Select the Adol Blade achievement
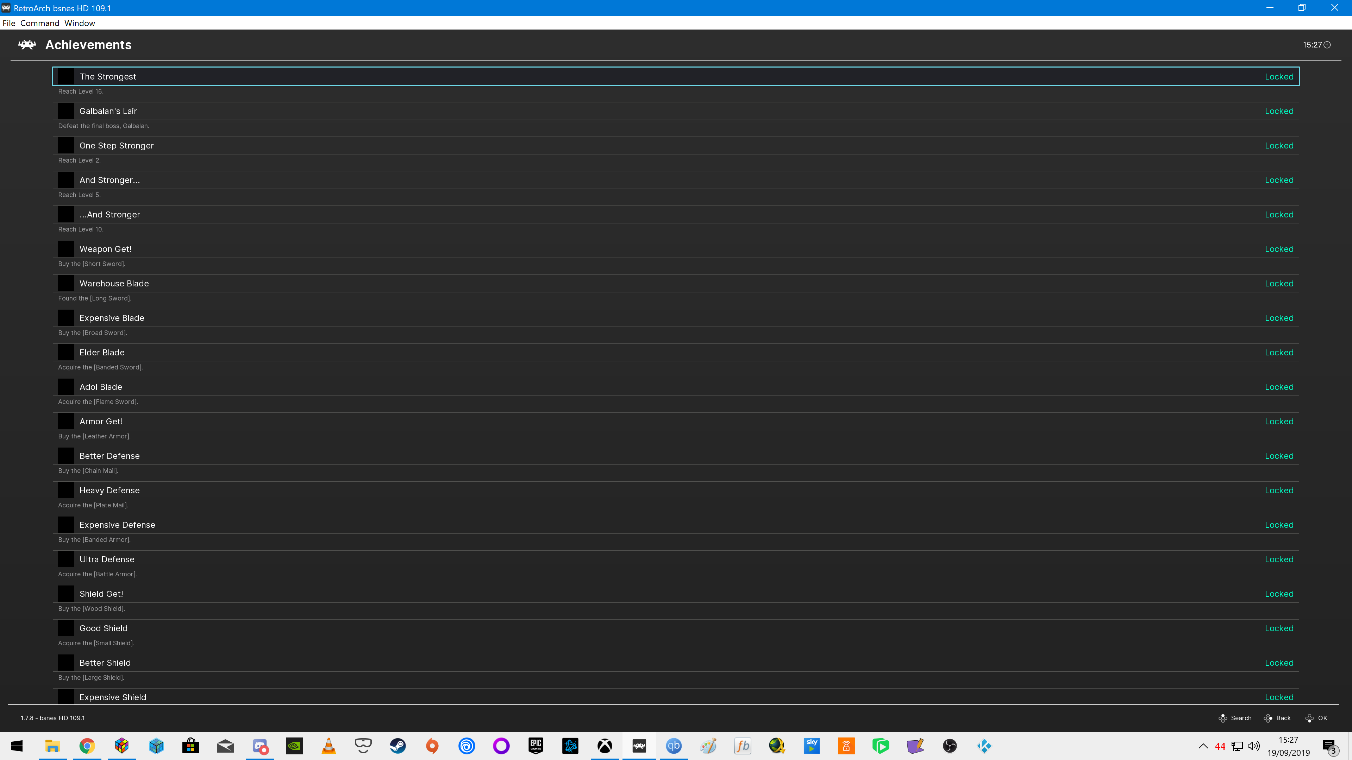Viewport: 1352px width, 760px height. click(676, 387)
